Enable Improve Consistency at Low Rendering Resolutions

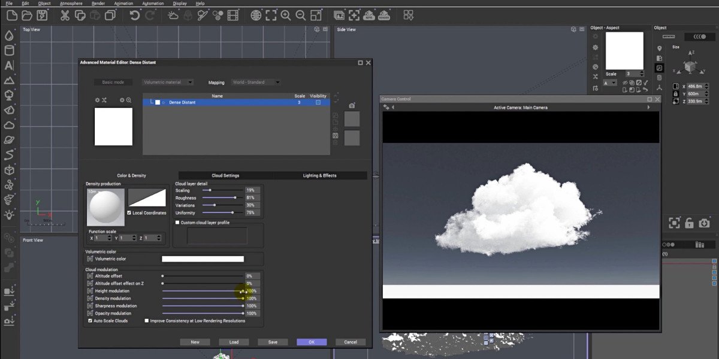click(147, 321)
